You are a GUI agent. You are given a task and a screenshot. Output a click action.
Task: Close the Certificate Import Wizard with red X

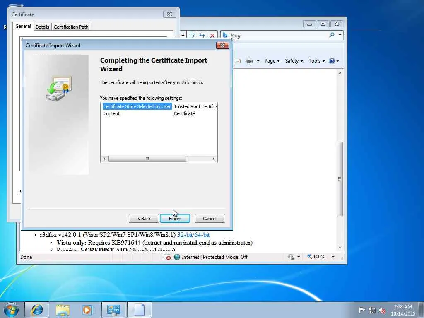pos(222,46)
